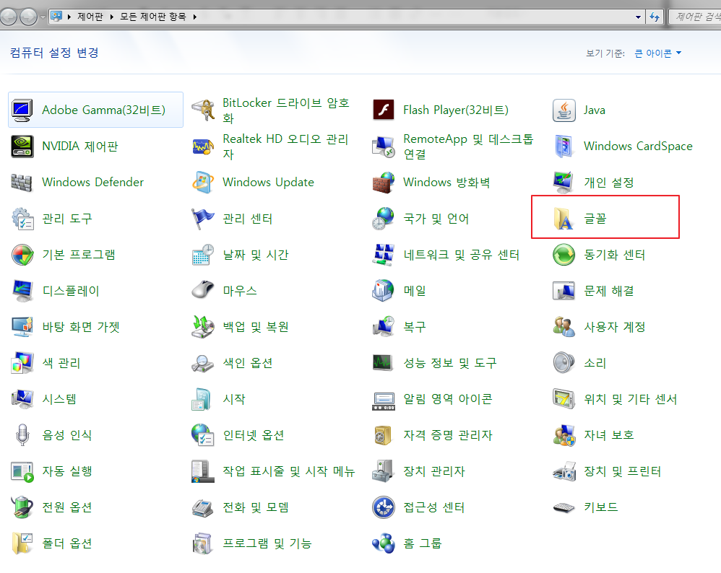Open the 시스템 link
Screen dimensions: 721x573
59,399
